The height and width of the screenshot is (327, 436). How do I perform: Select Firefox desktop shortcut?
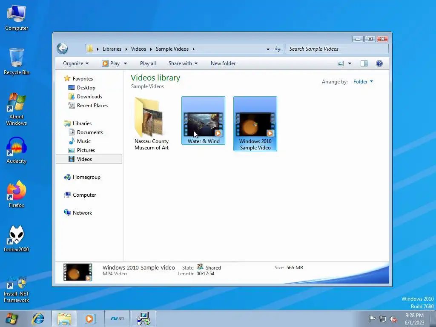(x=17, y=194)
